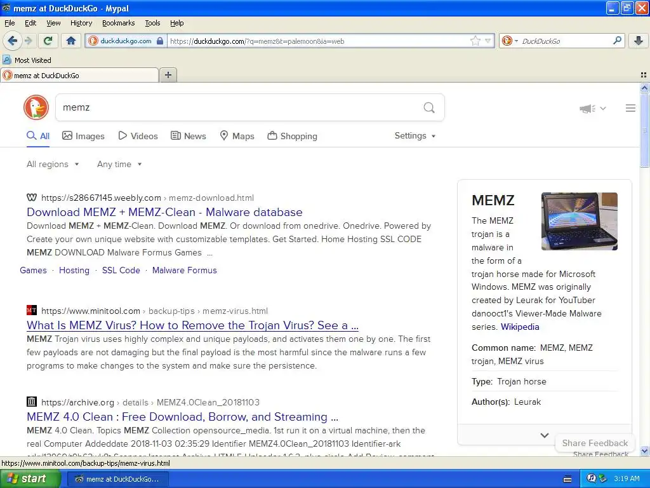
Task: Switch to the Images results tab
Action: click(83, 136)
